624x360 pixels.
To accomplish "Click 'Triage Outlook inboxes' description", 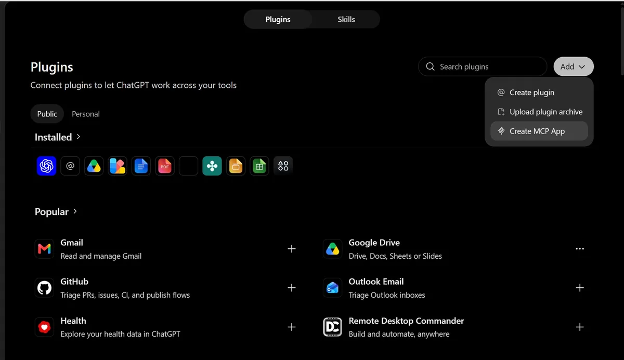I will tap(387, 295).
